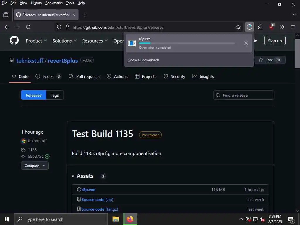Screen dimensions: 300x225
Task: List all tabs with the chevron
Action: (x=294, y=15)
